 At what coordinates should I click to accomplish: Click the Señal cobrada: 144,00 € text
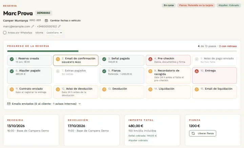click(x=143, y=136)
